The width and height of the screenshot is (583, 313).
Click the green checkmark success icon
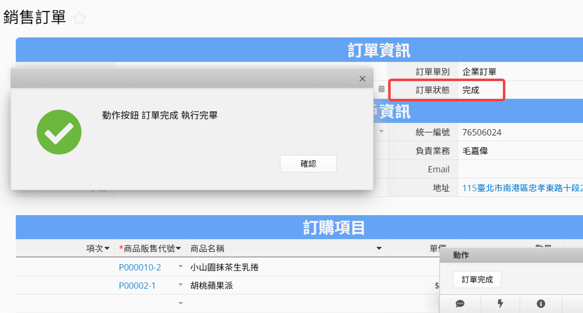(59, 132)
